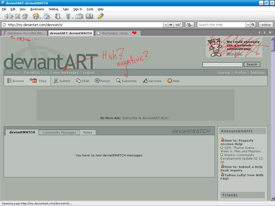Screen dimensions: 275x206
Task: Click the Back navigation arrow
Action: coord(6,16)
